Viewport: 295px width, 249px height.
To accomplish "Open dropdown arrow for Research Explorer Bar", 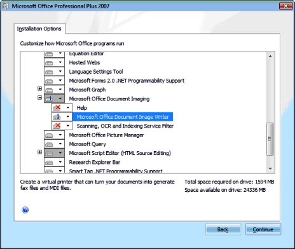I will click(60, 162).
